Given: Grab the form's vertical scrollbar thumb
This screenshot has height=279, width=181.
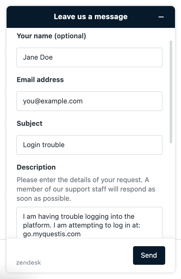Looking at the screenshot, I should click(x=171, y=92).
